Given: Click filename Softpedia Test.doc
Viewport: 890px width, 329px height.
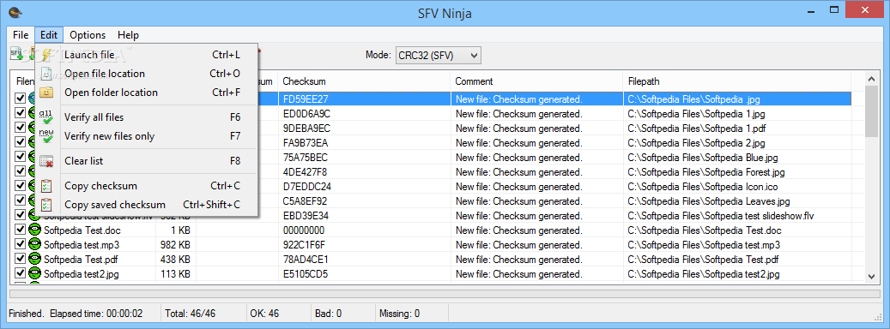Looking at the screenshot, I should [82, 230].
